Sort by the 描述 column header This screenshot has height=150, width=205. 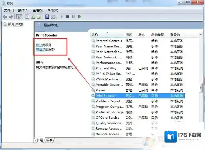coord(129,35)
